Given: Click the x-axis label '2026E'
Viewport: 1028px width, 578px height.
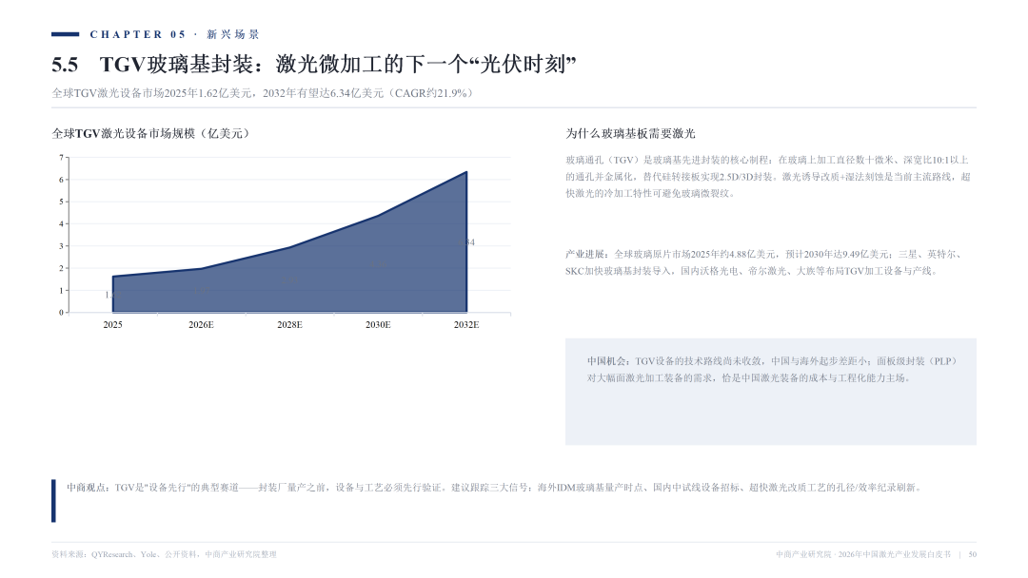Looking at the screenshot, I should click(x=201, y=325).
